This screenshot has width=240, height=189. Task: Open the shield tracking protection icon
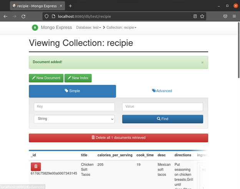[x=47, y=16]
